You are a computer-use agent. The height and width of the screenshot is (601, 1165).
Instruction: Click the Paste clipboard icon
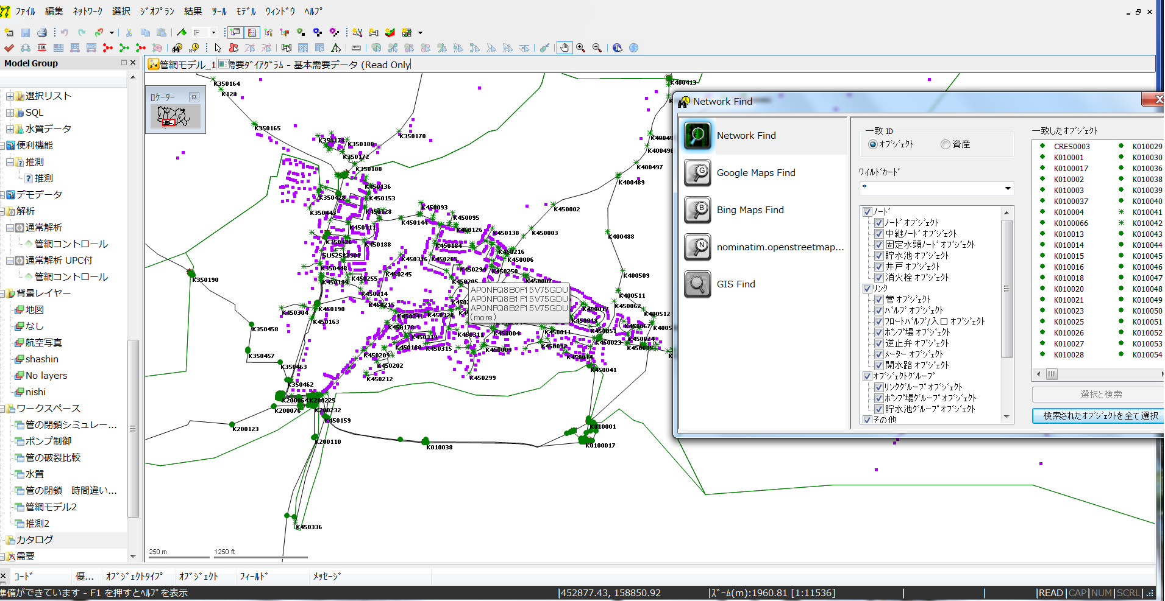[162, 32]
